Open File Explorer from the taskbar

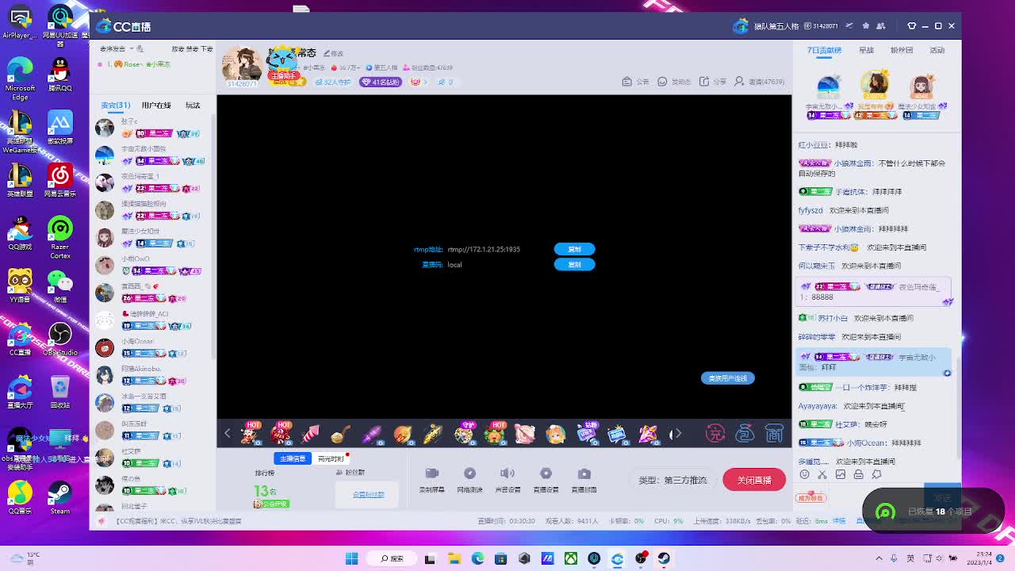454,558
